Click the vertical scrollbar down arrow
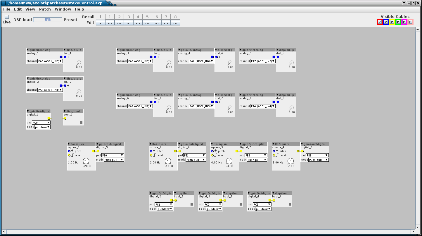 pos(418,227)
